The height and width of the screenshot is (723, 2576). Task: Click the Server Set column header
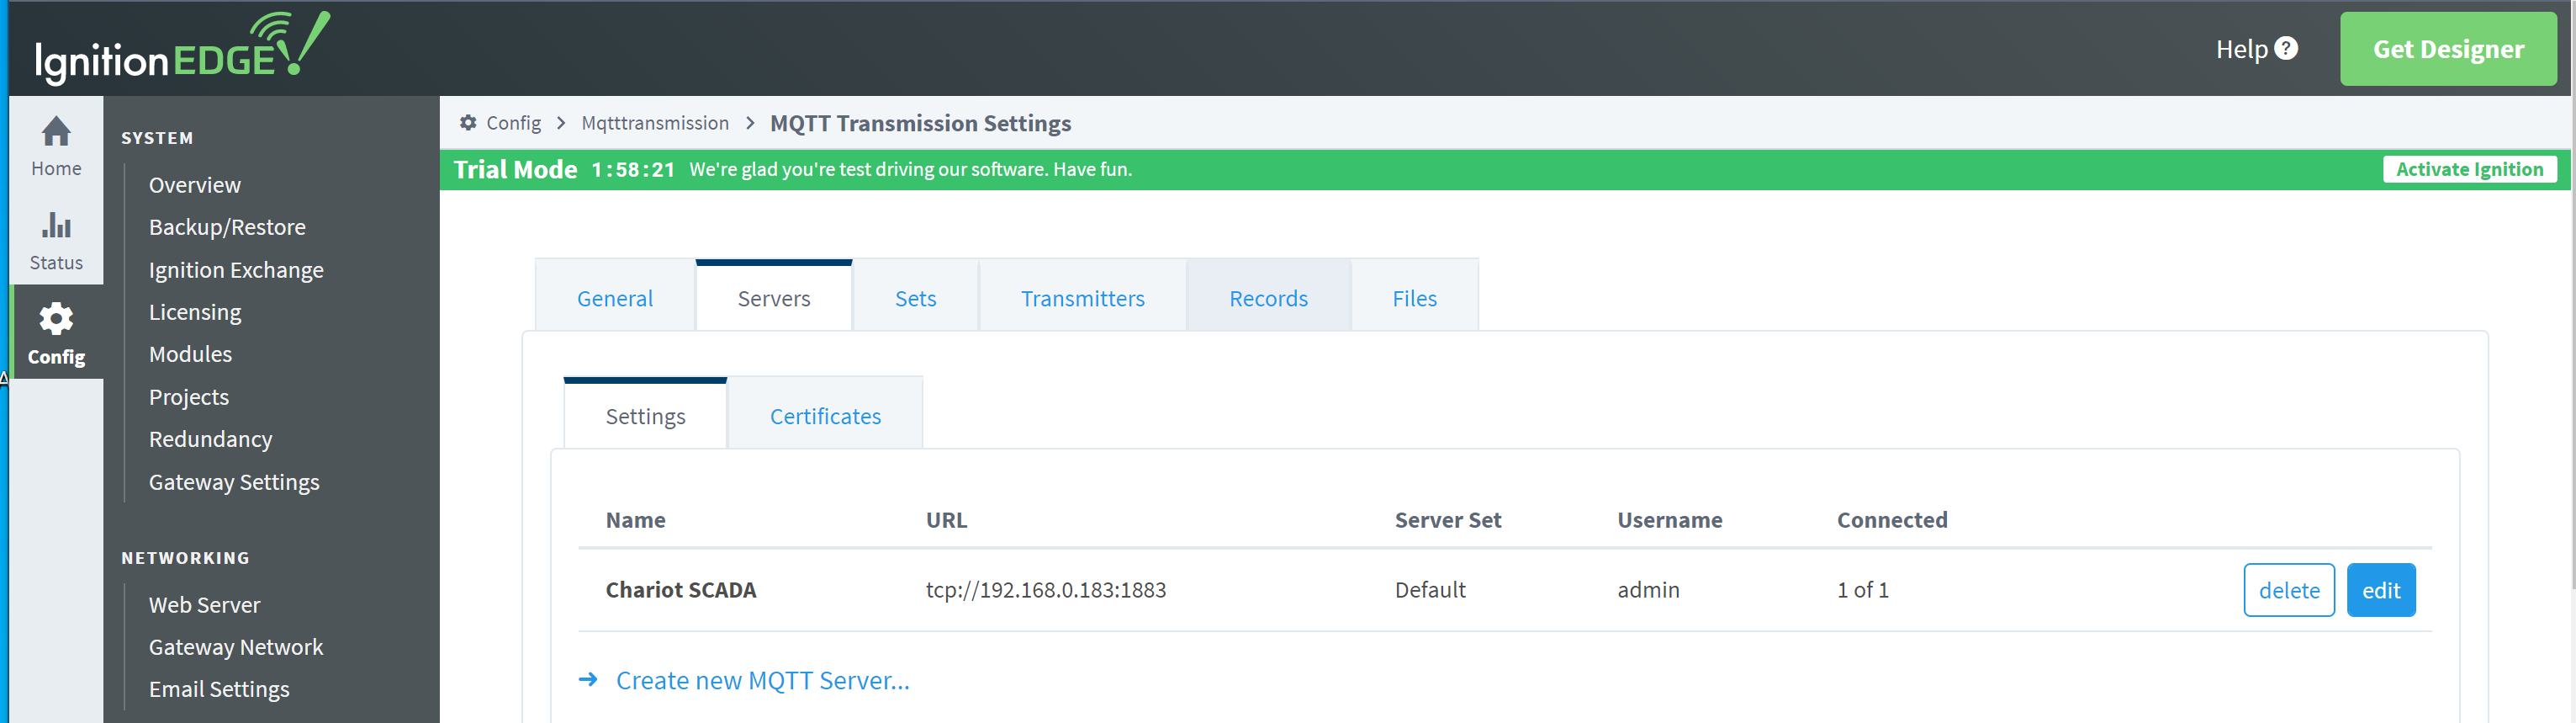pos(1447,519)
